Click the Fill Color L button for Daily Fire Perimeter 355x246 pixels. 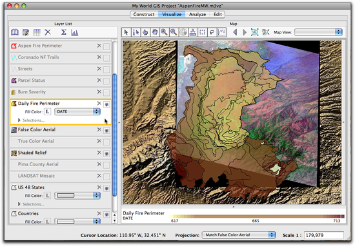click(48, 111)
